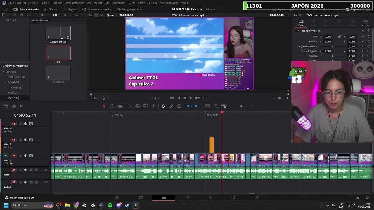Open Project manager home icon
The height and width of the screenshot is (210, 374).
click(x=358, y=198)
